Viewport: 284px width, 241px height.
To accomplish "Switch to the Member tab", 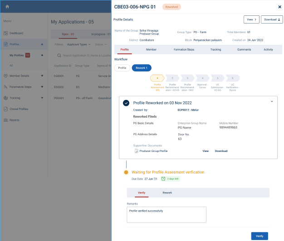I will point(151,49).
